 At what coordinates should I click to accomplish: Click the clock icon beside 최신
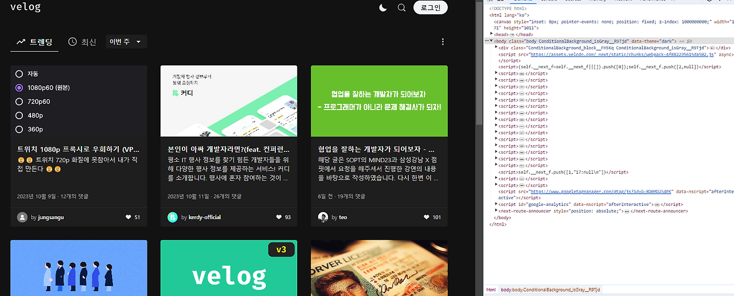coord(72,42)
